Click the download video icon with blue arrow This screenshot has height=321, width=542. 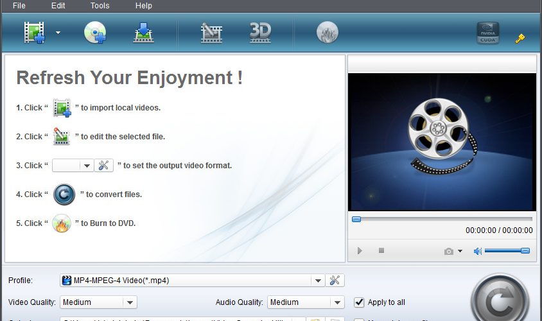click(143, 33)
